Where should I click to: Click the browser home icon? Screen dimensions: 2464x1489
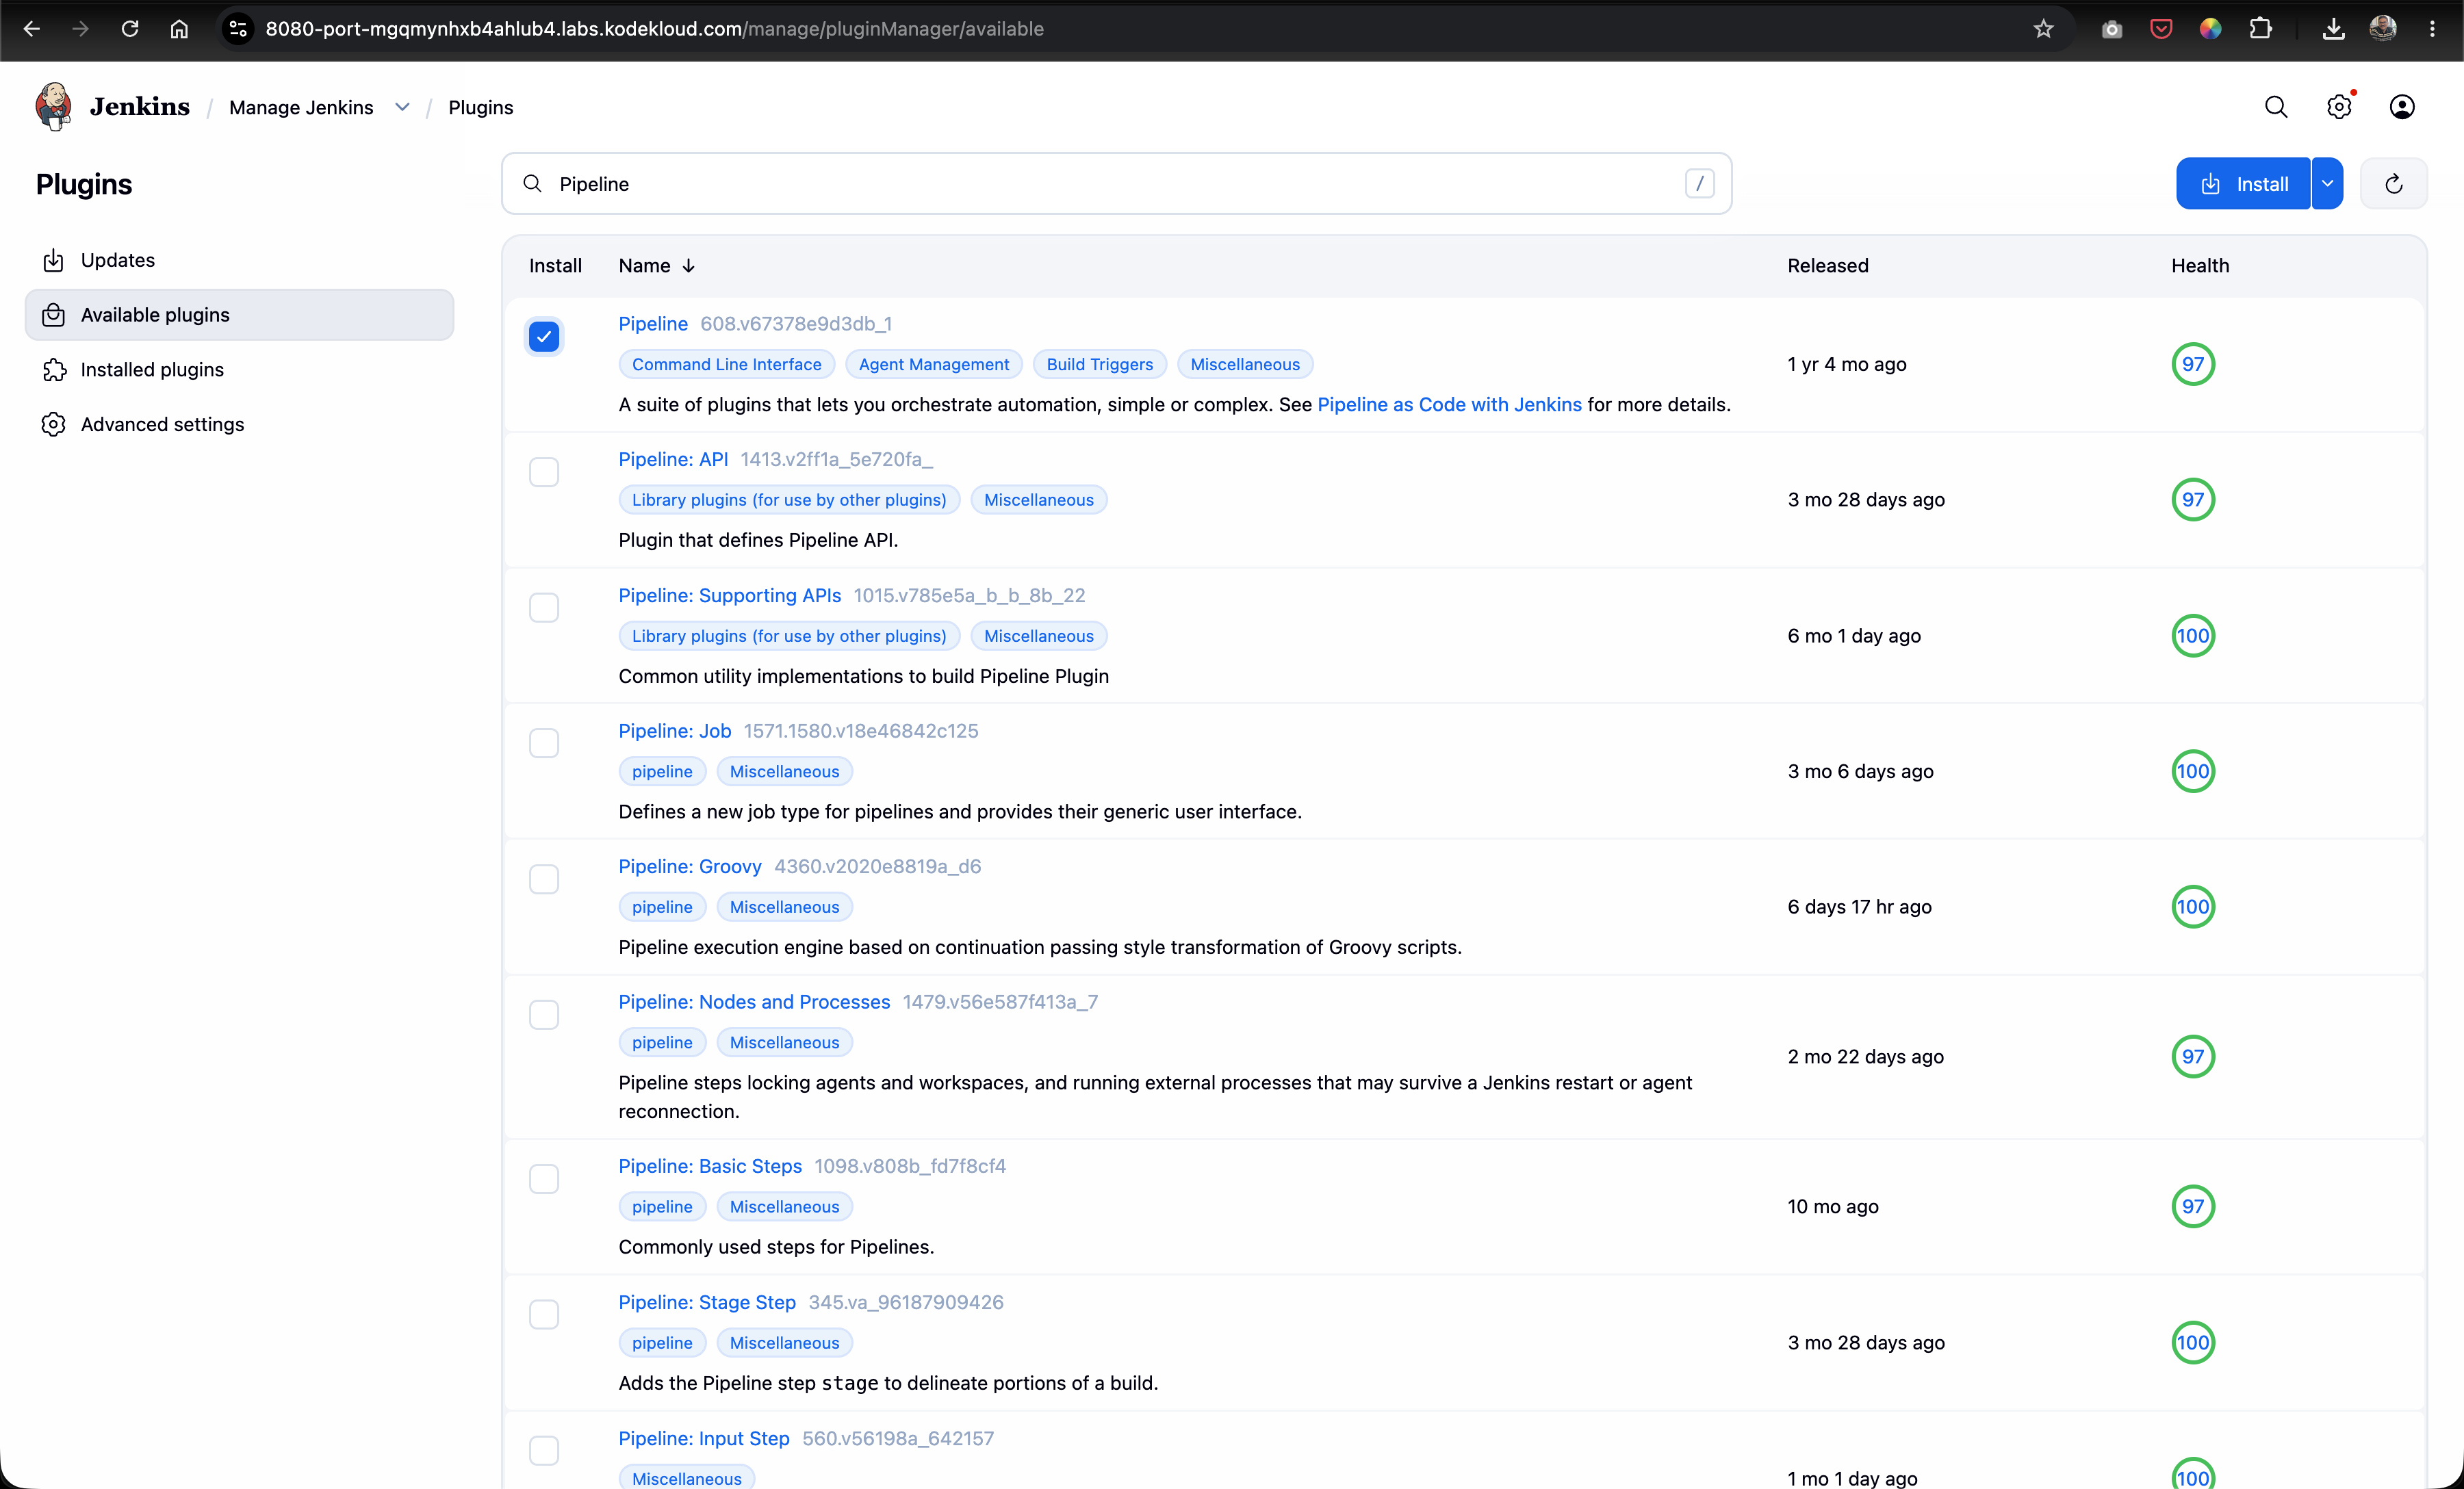point(179,29)
